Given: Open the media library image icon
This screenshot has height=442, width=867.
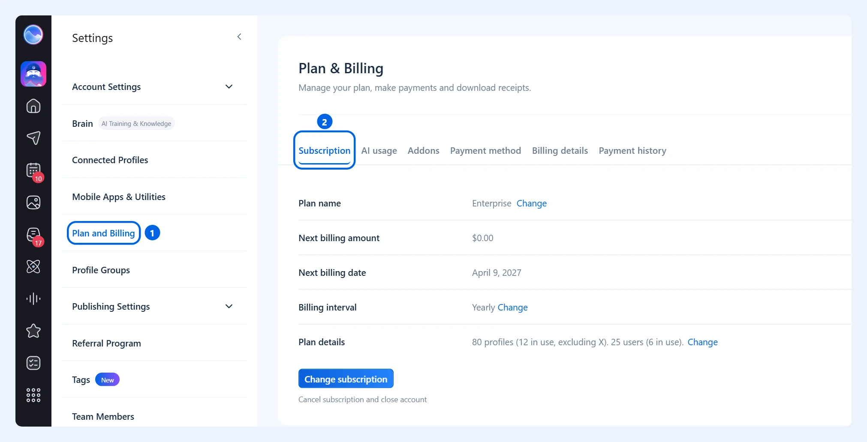Looking at the screenshot, I should point(33,202).
